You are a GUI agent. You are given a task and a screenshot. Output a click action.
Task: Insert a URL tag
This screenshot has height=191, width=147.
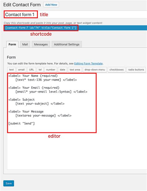click(x=32, y=70)
